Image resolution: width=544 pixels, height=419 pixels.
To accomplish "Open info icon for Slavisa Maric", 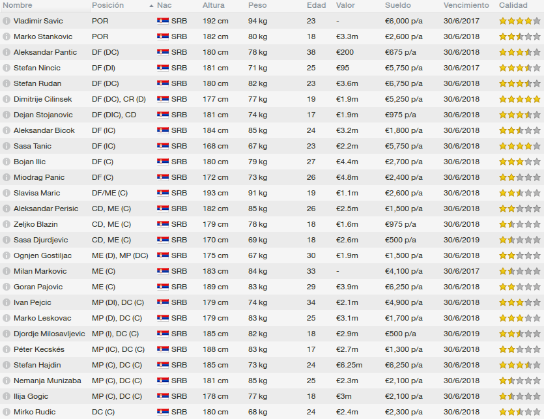I will (x=7, y=193).
